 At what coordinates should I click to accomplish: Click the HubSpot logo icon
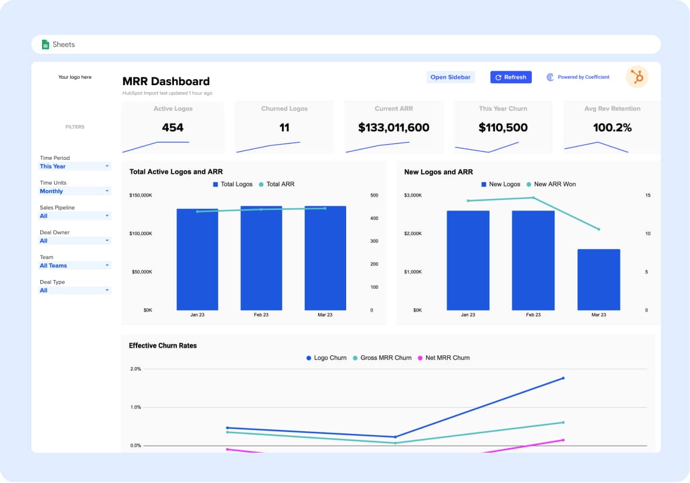point(637,77)
